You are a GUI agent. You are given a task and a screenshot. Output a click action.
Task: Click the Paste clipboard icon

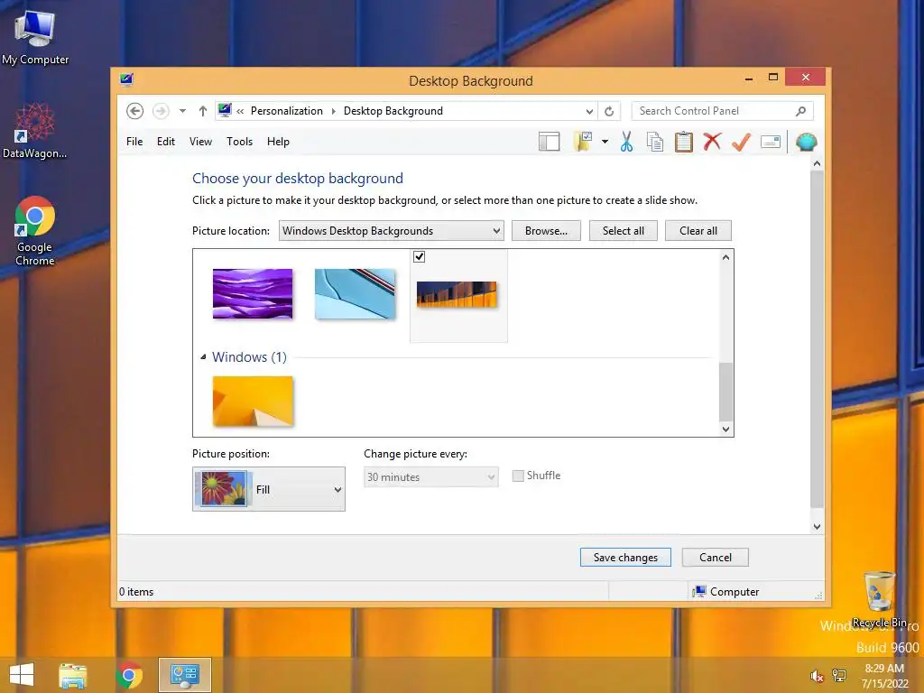pyautogui.click(x=684, y=142)
